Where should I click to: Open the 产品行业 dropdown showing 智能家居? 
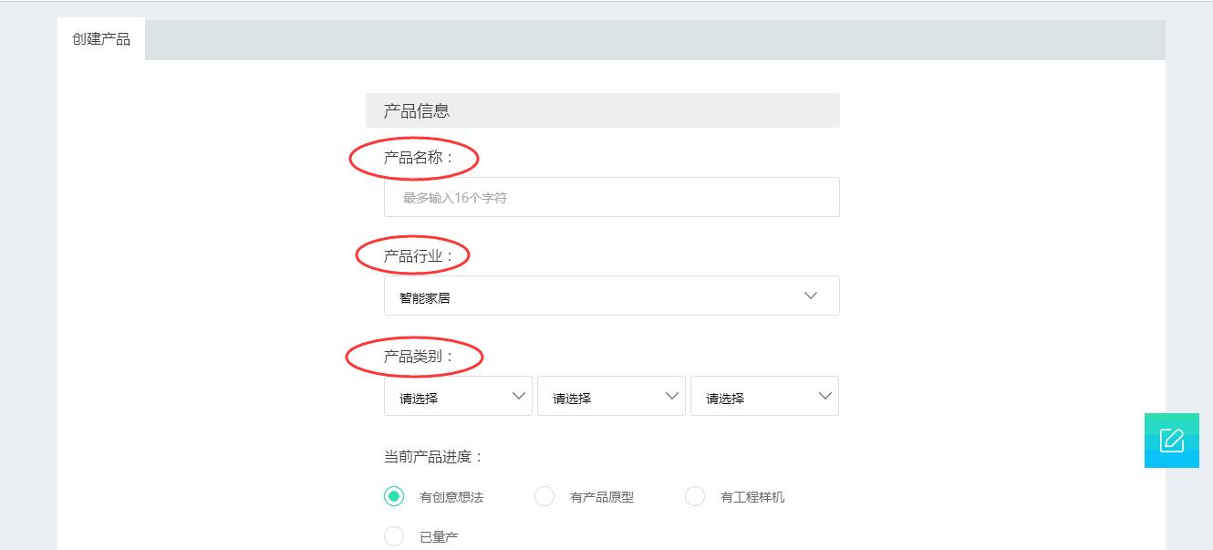[611, 295]
